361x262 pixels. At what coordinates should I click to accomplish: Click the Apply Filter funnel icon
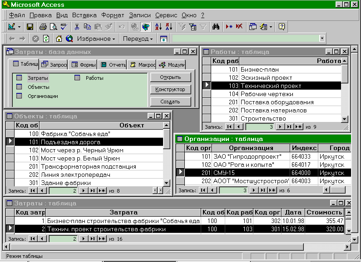pyautogui.click(x=203, y=27)
